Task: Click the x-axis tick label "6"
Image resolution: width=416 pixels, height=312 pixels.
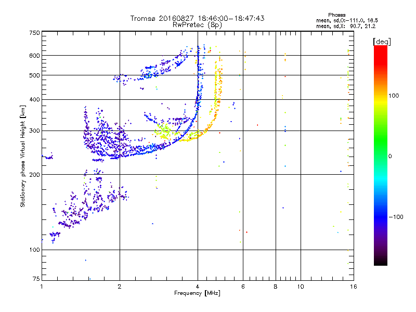Action: tap(243, 287)
